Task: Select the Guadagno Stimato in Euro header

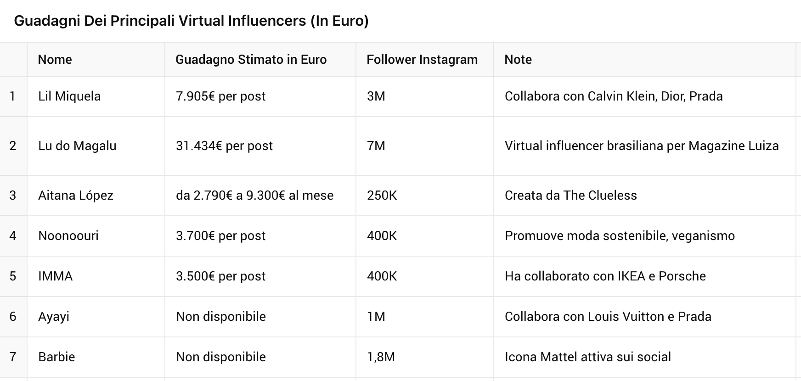Action: (x=251, y=60)
